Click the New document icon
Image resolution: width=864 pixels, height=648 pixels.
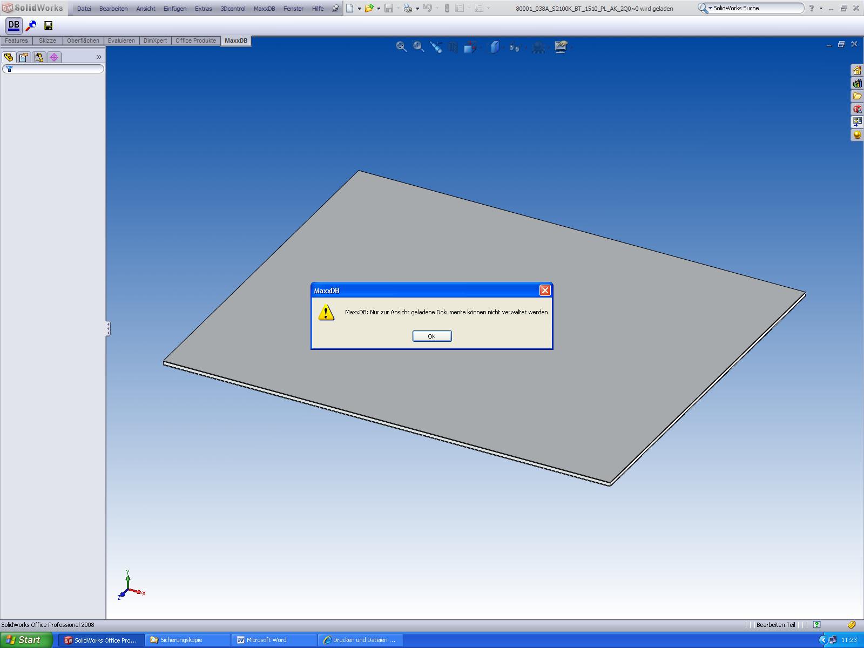(x=350, y=8)
